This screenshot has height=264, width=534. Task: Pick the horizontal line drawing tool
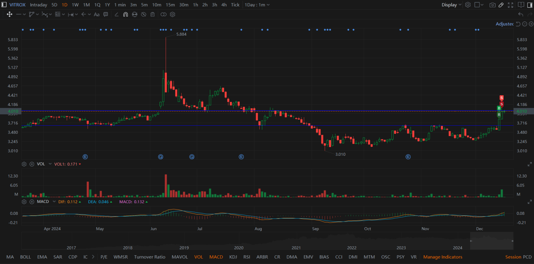pos(19,14)
